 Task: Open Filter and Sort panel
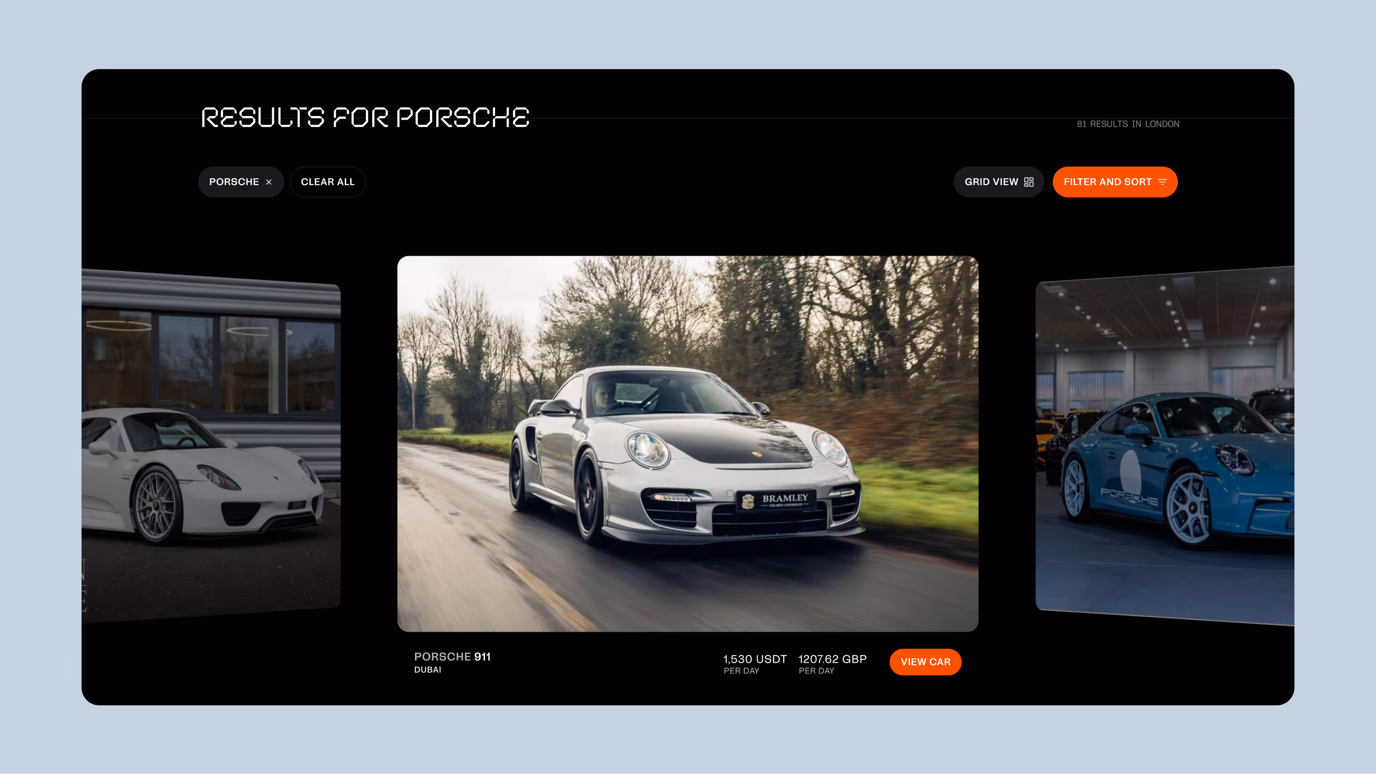click(x=1115, y=182)
